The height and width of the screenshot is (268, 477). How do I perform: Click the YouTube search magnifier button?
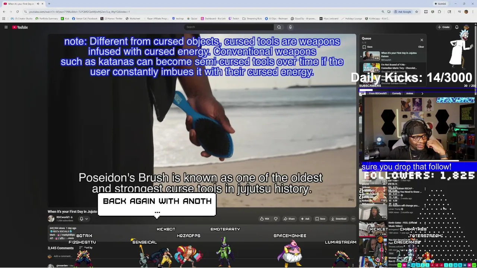[279, 27]
